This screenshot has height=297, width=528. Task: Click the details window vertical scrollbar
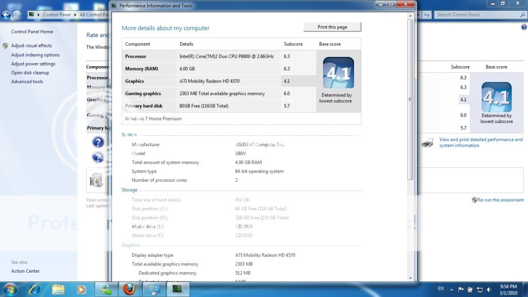410,129
